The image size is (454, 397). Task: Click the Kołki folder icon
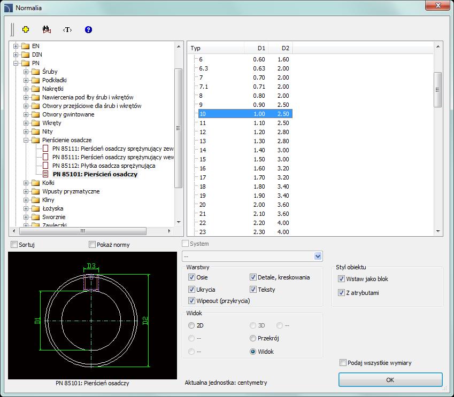[36, 183]
